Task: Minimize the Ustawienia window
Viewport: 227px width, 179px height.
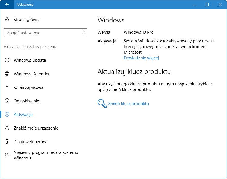Action: 194,5
